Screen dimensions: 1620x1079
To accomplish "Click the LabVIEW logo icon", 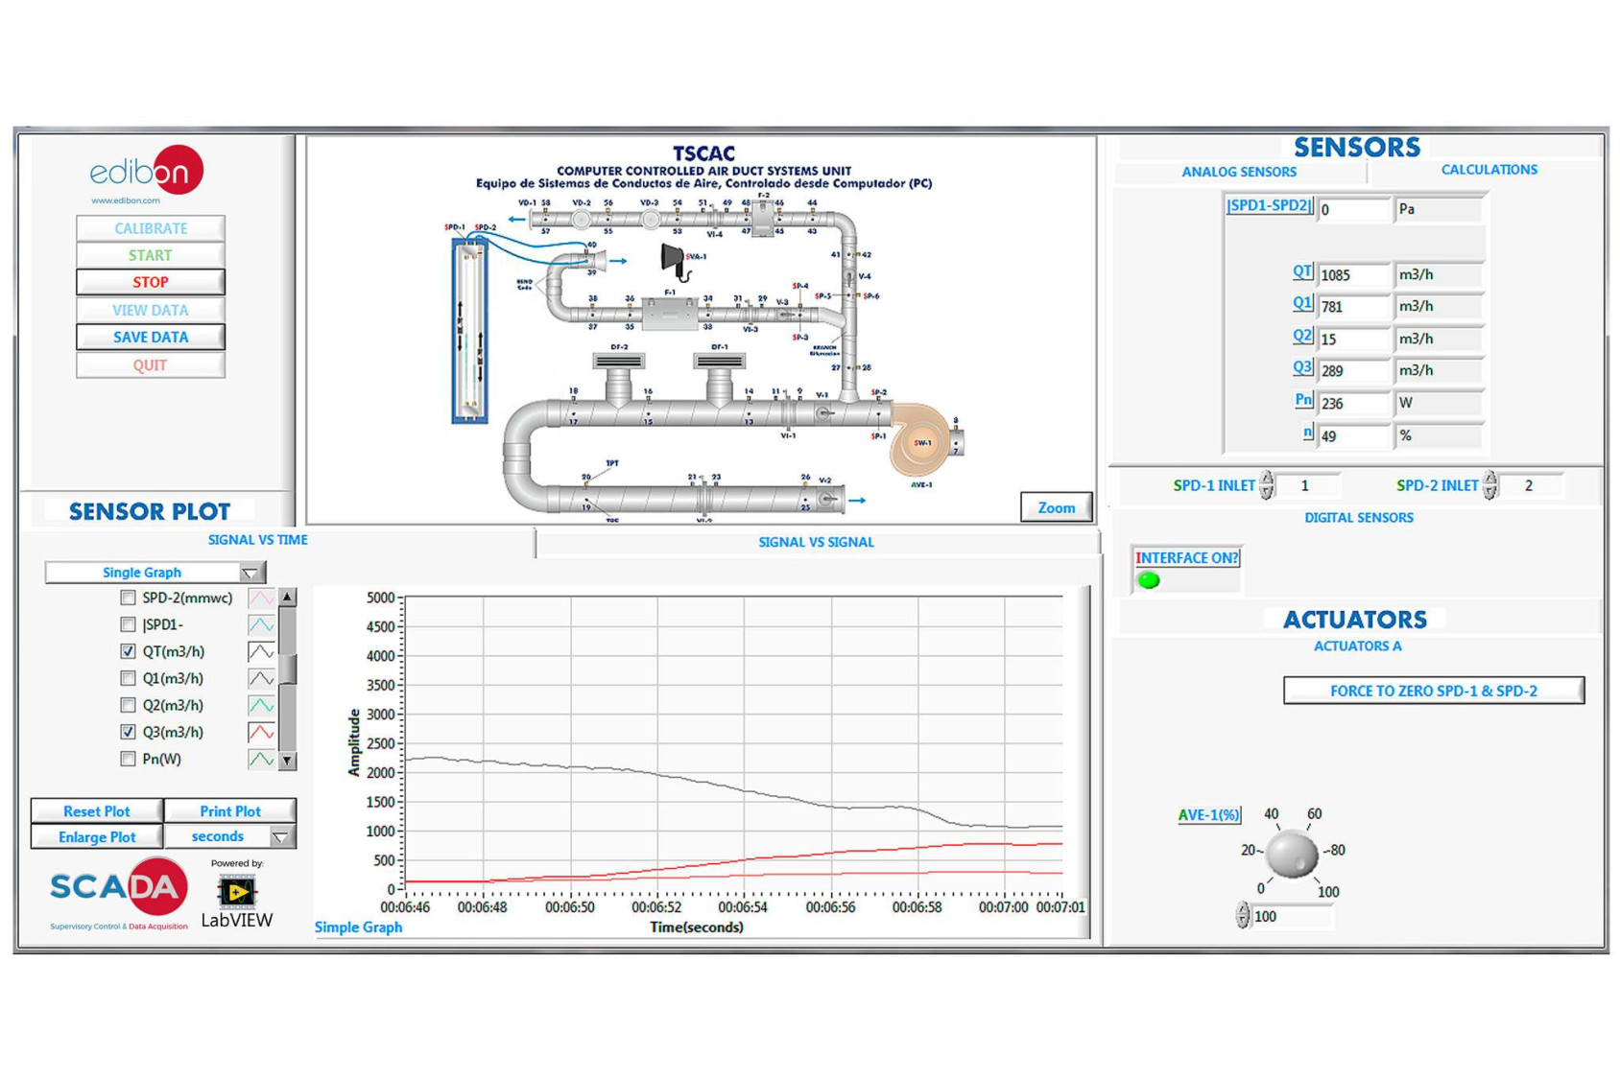I will point(236,893).
